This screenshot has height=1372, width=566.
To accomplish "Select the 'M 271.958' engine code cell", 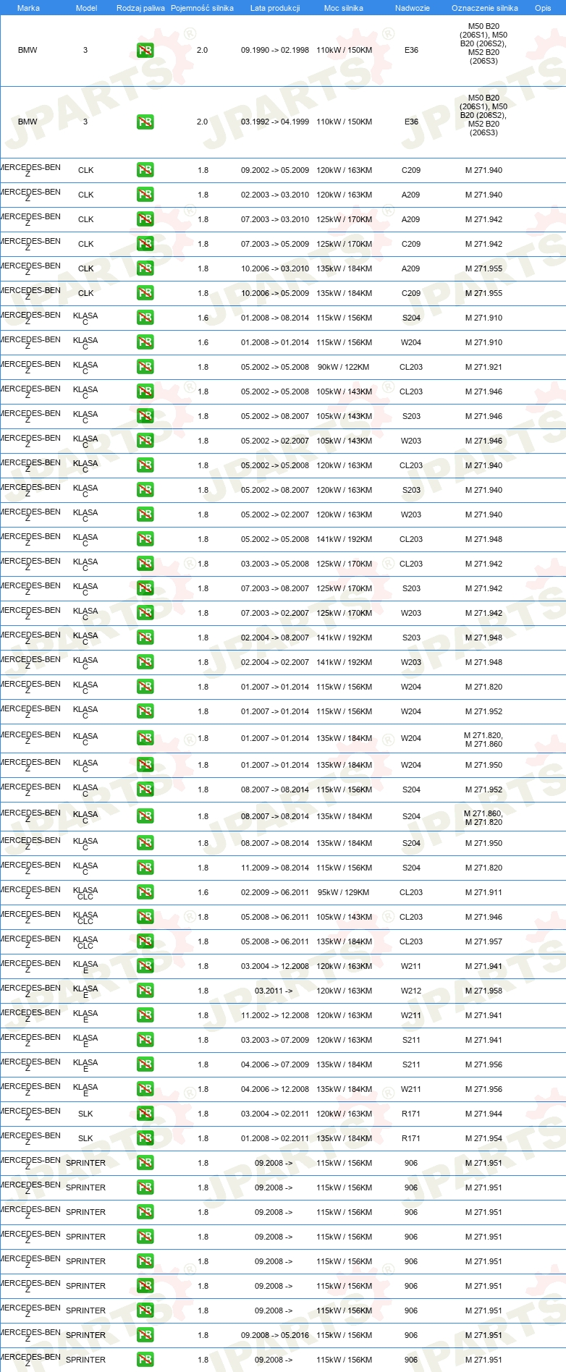I will click(483, 991).
